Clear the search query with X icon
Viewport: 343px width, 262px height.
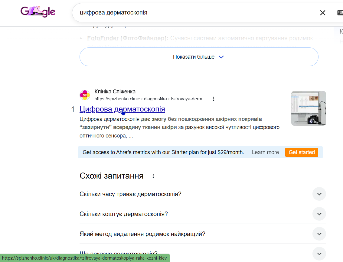point(323,13)
